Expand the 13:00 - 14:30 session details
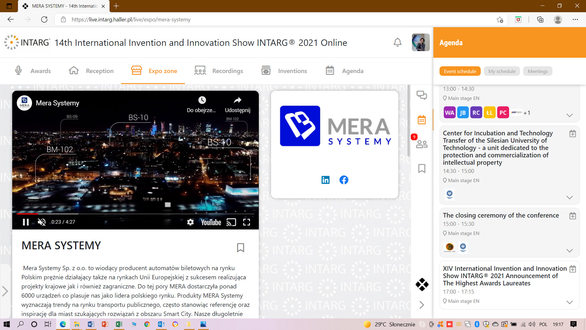The width and height of the screenshot is (586, 330). pos(570,115)
